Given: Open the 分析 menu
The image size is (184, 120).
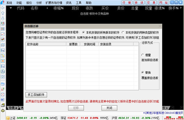Looking at the screenshot, I should pos(39,3).
